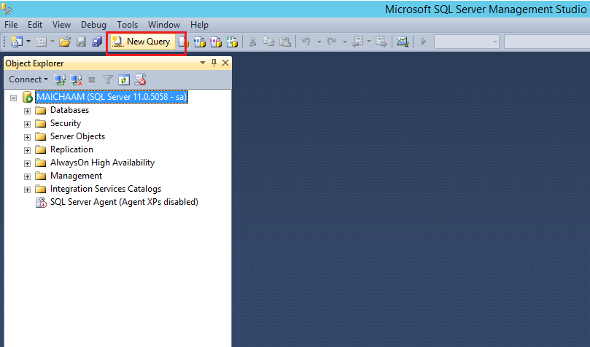Viewport: 590px width, 347px height.
Task: Expand the Server Objects folder
Action: 27,137
